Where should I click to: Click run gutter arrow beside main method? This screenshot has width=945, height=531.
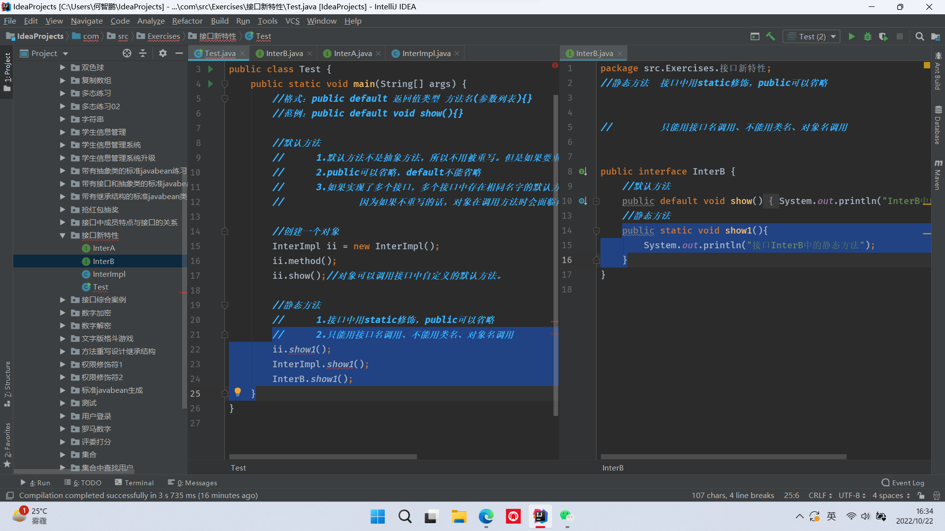(211, 84)
